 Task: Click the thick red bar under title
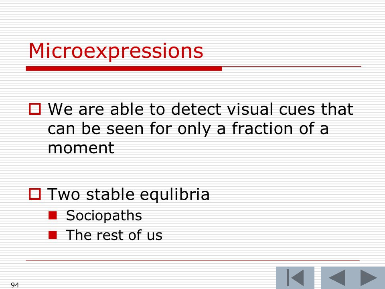124,69
